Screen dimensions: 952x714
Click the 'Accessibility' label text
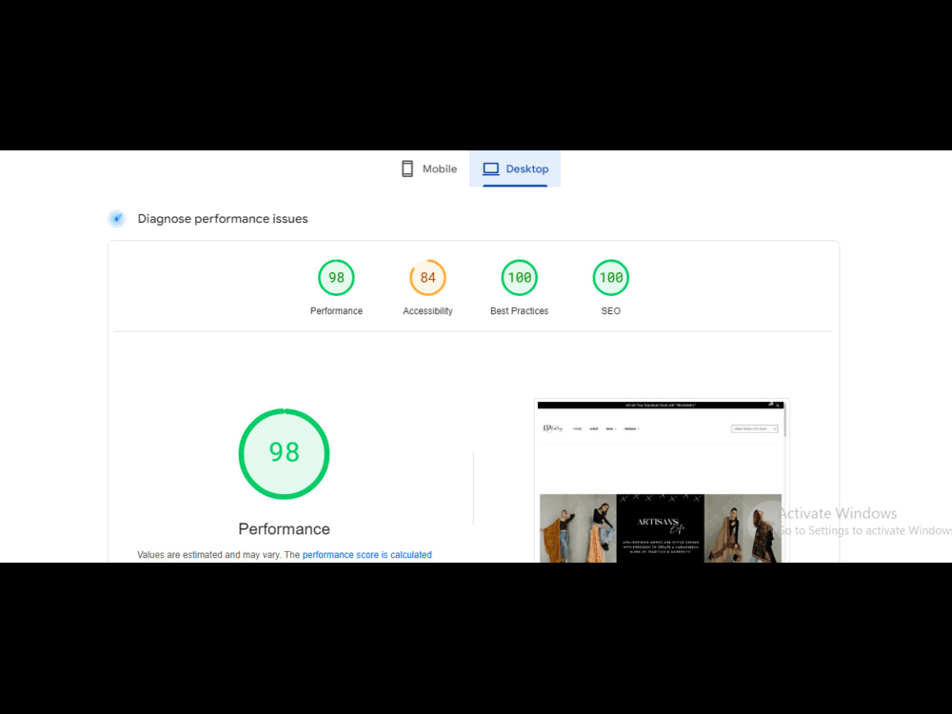point(428,311)
